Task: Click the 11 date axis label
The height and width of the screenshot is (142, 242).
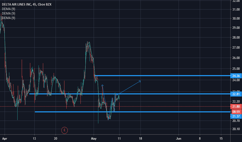Action: click(119, 139)
